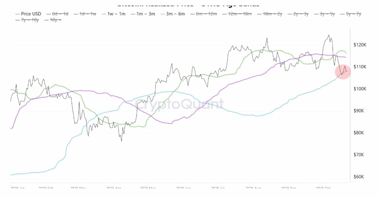This screenshot has width=378, height=197.
Task: Click the $120K y-axis label
Action: tap(360, 45)
